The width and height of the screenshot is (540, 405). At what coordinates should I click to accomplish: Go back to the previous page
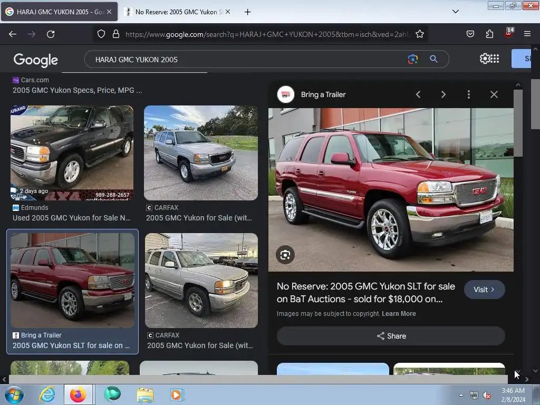(13, 34)
